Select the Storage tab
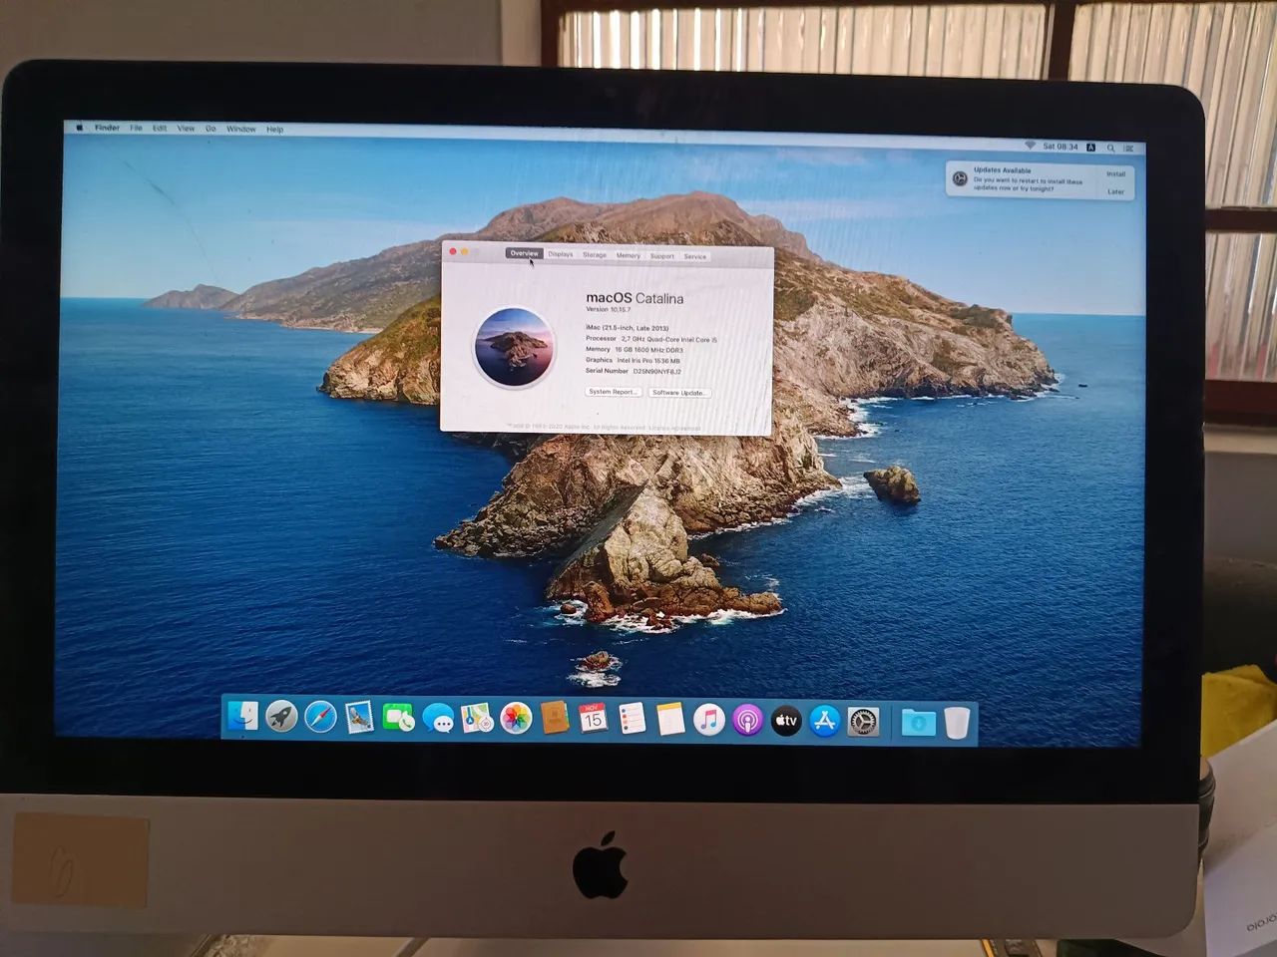Viewport: 1277px width, 957px height. [x=595, y=255]
